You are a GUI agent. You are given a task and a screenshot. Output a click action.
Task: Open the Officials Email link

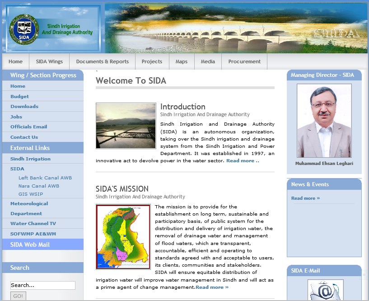click(x=29, y=127)
